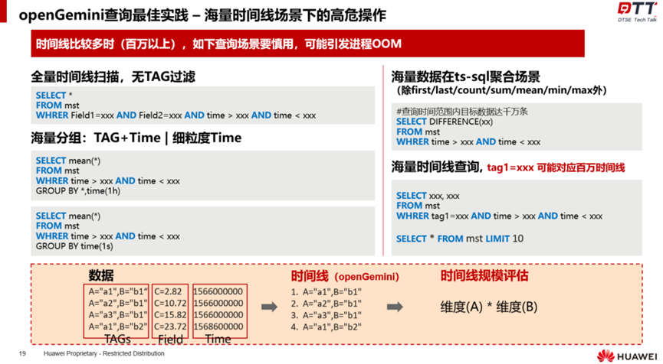
Task: Click the line 'SELECT * FROM mst LIMIT 10'
Action: [x=460, y=239]
